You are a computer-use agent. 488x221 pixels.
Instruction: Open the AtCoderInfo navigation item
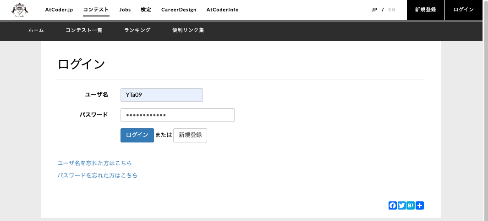[223, 10]
